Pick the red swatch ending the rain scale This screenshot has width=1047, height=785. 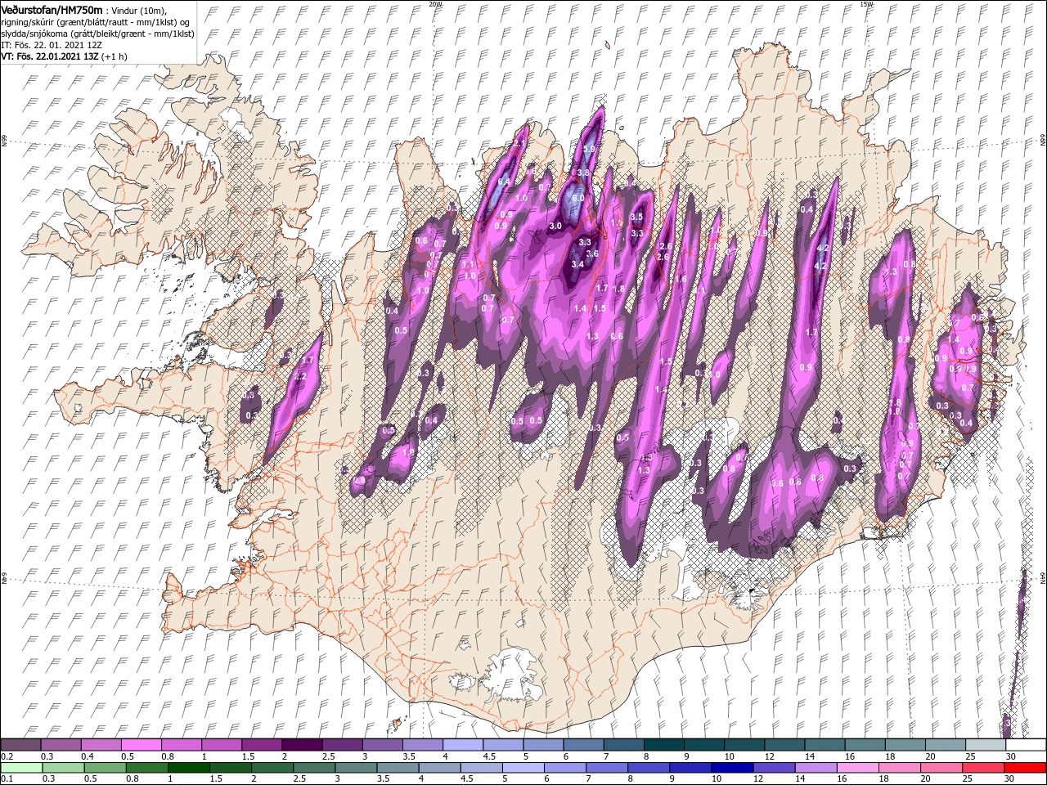(1027, 768)
